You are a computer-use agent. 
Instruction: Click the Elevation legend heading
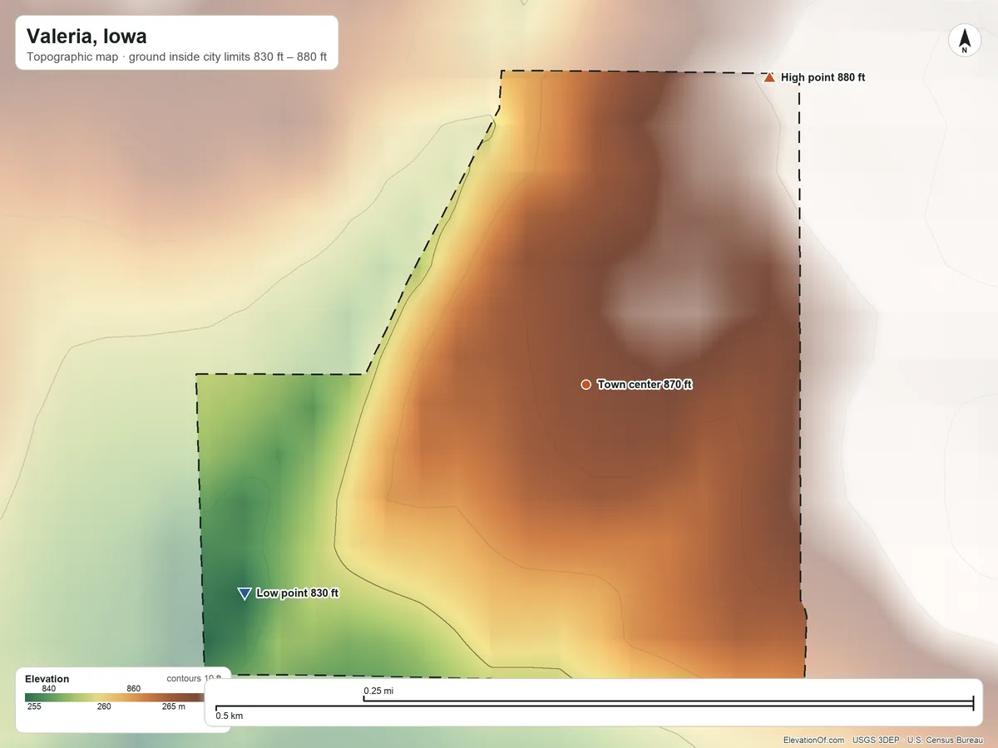click(47, 679)
